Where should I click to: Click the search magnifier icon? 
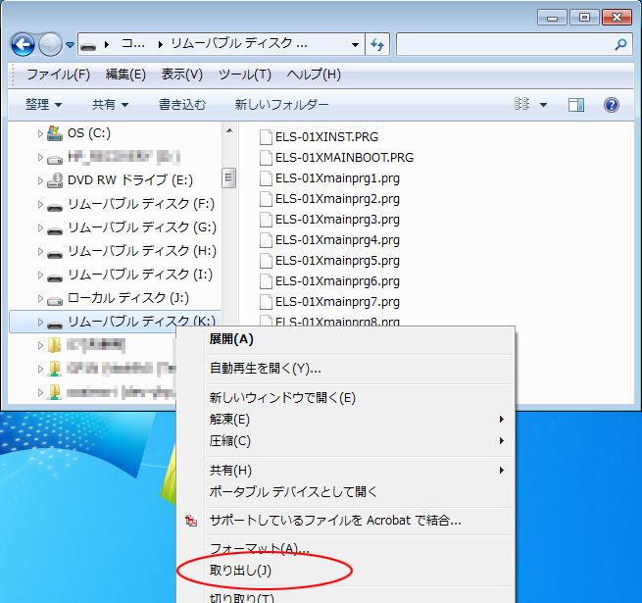pyautogui.click(x=620, y=45)
